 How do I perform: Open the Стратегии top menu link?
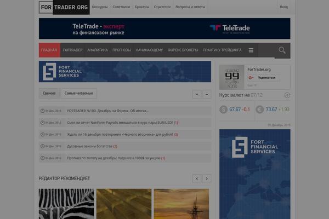point(162,7)
